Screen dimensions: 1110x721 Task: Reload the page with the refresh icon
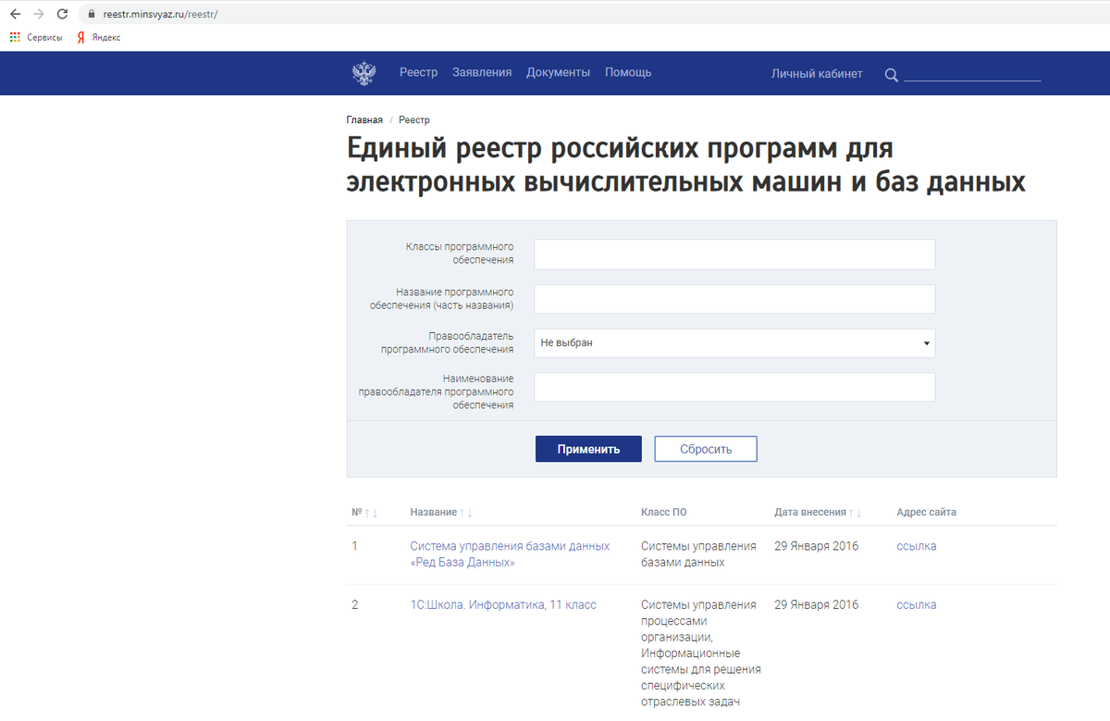62,14
